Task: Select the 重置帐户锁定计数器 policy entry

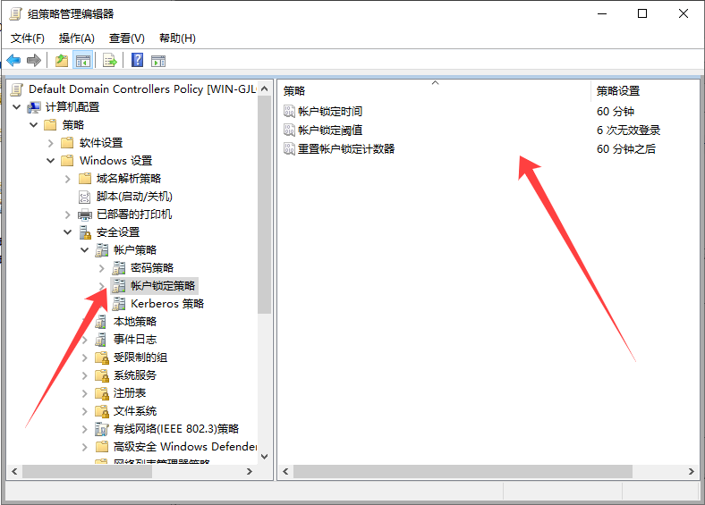Action: pos(345,149)
